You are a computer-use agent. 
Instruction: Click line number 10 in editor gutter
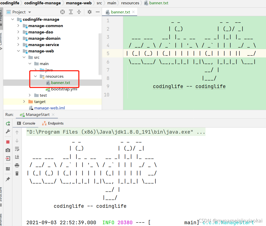pyautogui.click(x=107, y=95)
